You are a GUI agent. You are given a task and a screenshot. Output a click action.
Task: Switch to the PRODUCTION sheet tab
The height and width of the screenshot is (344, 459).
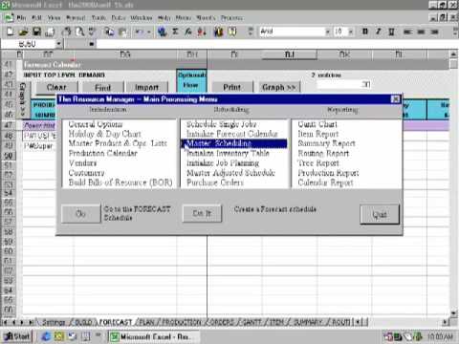coord(182,322)
